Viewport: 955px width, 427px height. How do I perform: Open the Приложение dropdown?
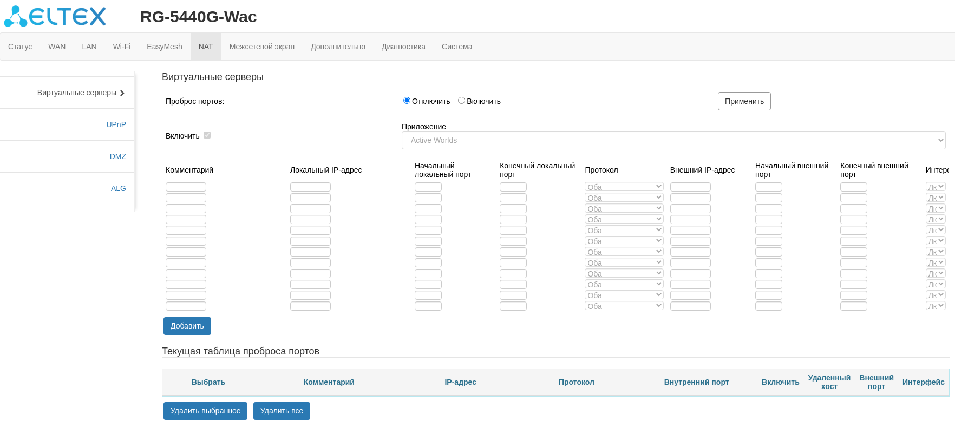click(x=673, y=140)
